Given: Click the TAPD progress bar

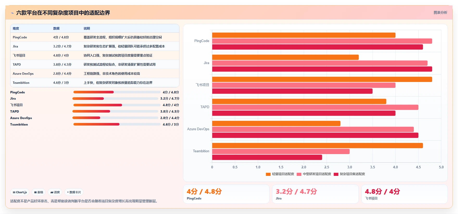Looking at the screenshot, I should 115,111.
